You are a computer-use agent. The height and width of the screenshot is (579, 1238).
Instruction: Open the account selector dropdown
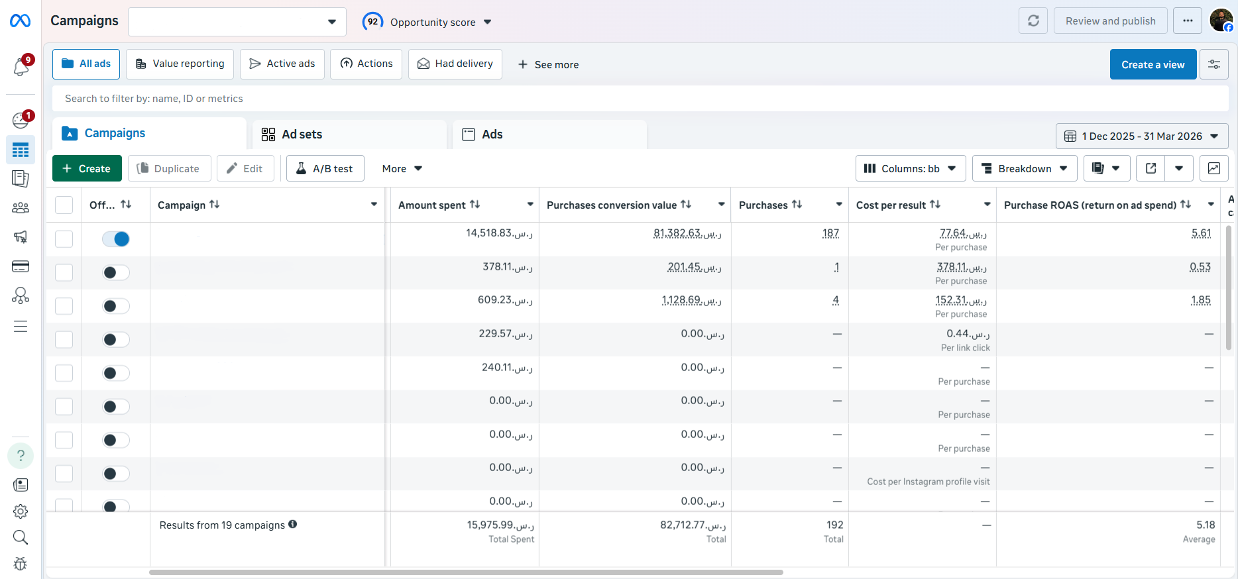[237, 22]
